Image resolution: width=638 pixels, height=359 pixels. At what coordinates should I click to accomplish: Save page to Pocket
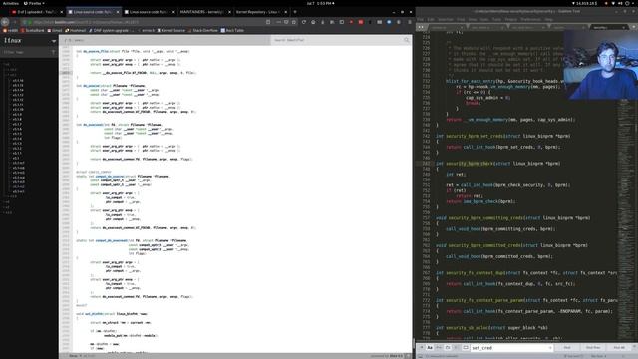(286, 22)
